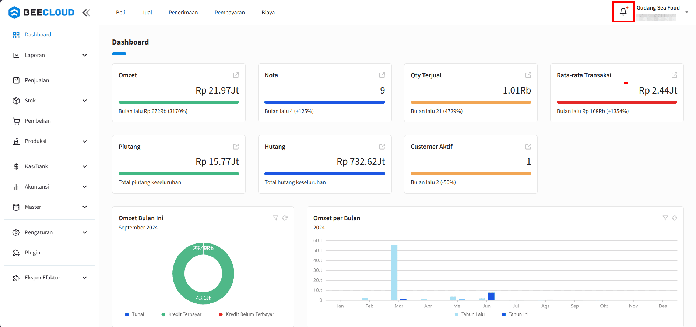Viewport: 696px width, 327px height.
Task: Toggle Kredit Belum Terbayar legend entry
Action: (246, 314)
